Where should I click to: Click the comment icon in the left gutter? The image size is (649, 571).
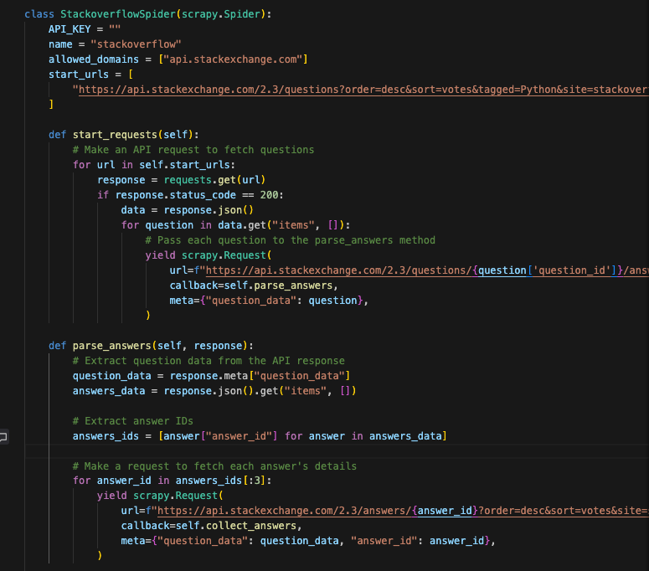coord(4,436)
